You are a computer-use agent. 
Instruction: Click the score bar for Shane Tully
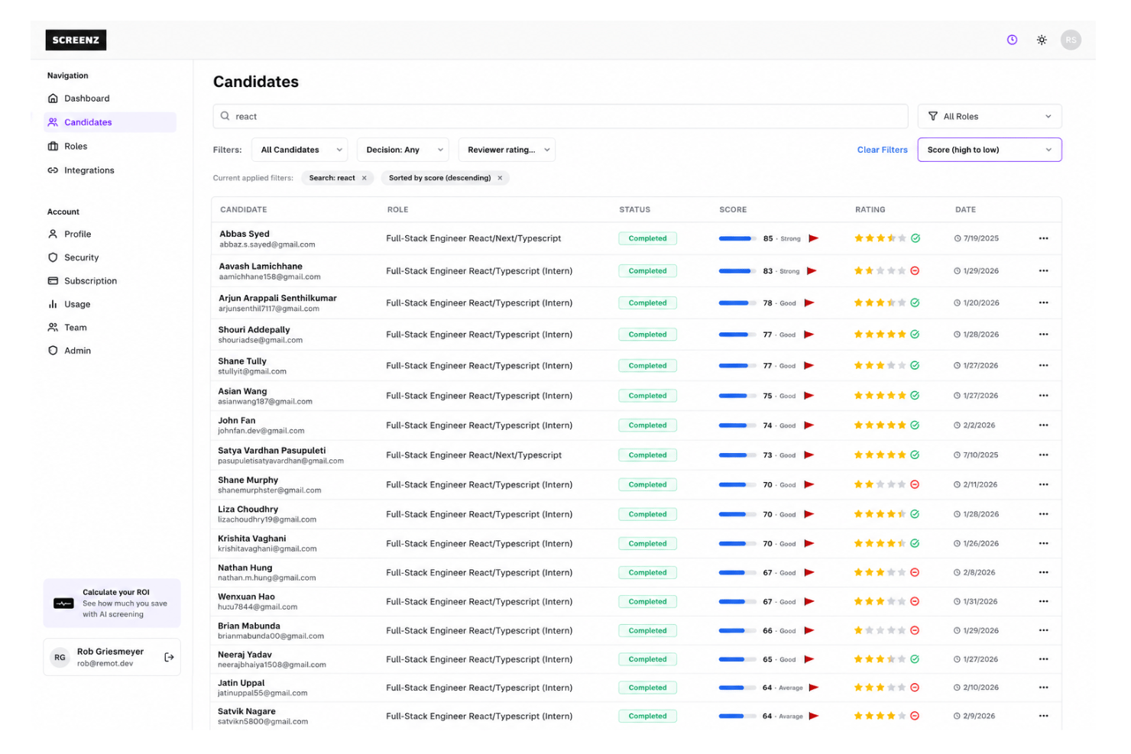(x=737, y=366)
